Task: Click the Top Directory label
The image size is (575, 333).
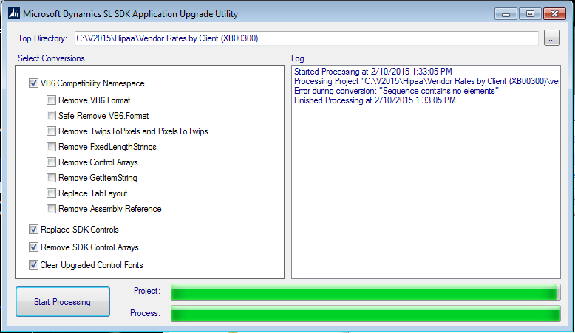Action: [43, 38]
